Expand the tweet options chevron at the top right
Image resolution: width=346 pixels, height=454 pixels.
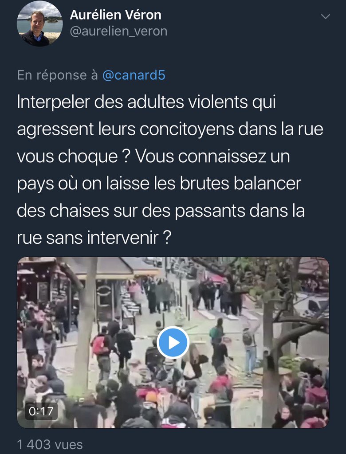click(326, 16)
